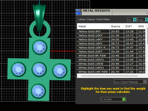Image resolution: width=148 pixels, height=111 pixels.
Task: Sort by the SPG column header
Action: (x=141, y=26)
